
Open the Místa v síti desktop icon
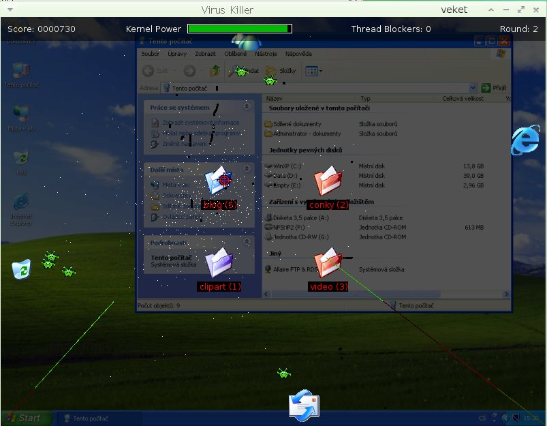pyautogui.click(x=21, y=119)
